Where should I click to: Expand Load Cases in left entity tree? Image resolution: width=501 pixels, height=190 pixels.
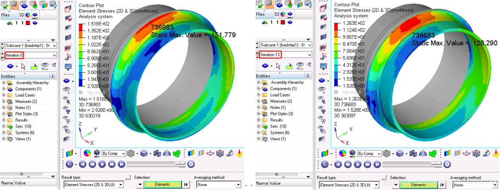[4, 95]
